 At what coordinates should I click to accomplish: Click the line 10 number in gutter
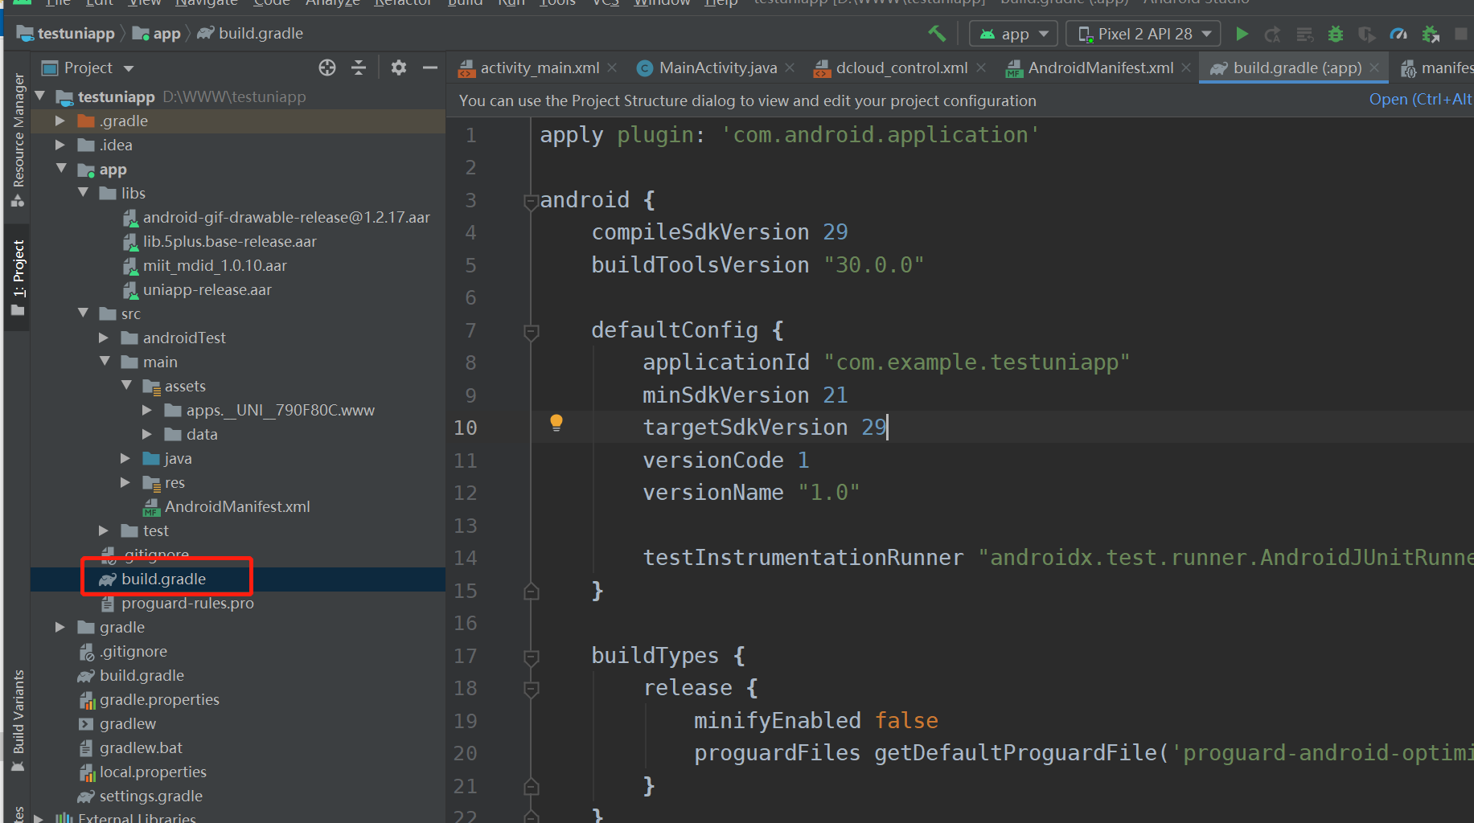466,428
